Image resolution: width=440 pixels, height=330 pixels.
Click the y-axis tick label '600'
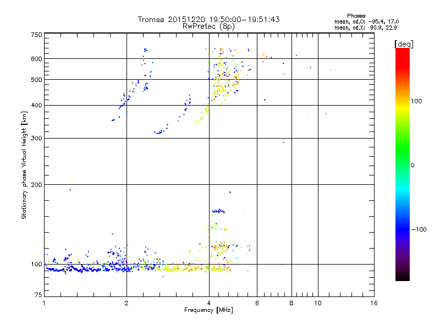coord(36,59)
